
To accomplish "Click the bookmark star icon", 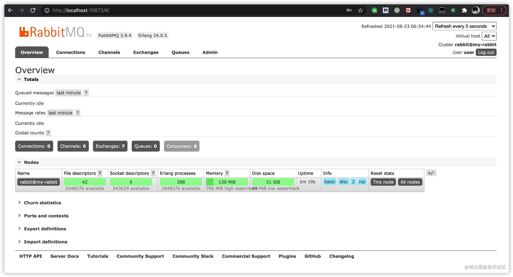I will click(360, 10).
